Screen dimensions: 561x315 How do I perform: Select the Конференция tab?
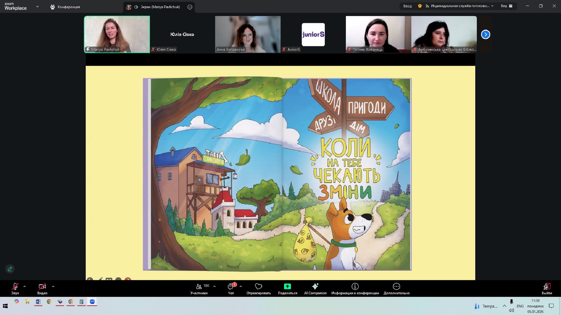(x=65, y=7)
